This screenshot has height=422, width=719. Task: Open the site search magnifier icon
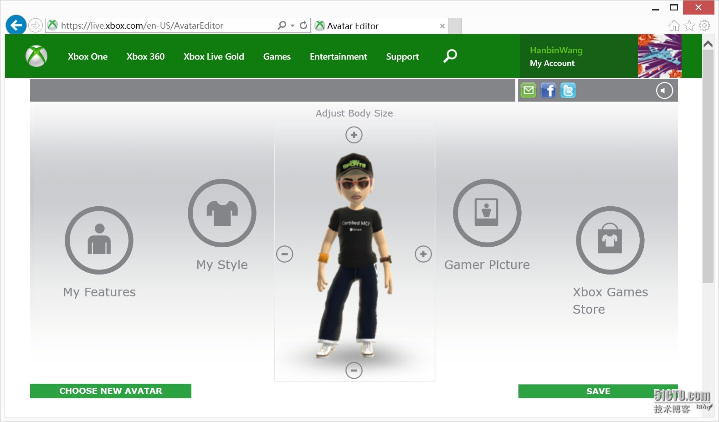pyautogui.click(x=450, y=56)
